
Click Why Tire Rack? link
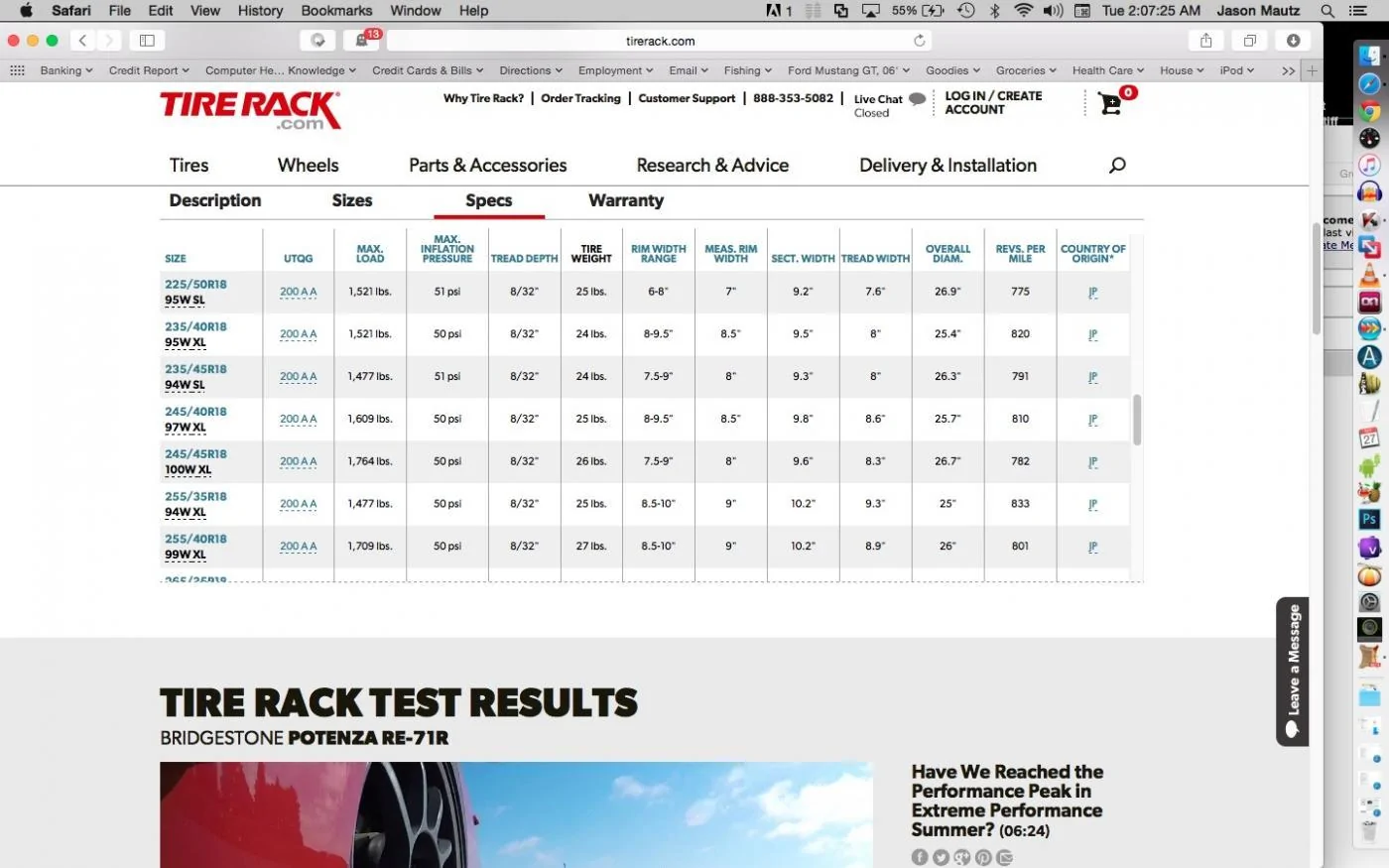[483, 98]
